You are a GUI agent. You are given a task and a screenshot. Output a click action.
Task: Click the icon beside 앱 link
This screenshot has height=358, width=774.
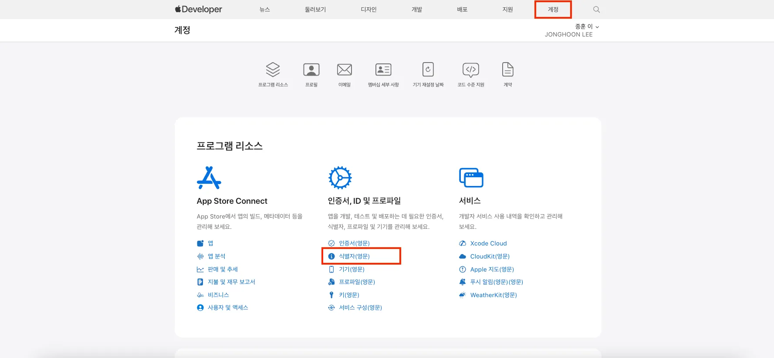(x=200, y=243)
